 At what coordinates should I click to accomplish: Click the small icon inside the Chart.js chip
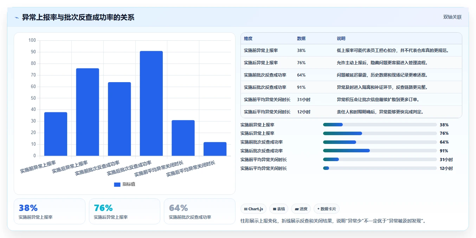[245, 209]
